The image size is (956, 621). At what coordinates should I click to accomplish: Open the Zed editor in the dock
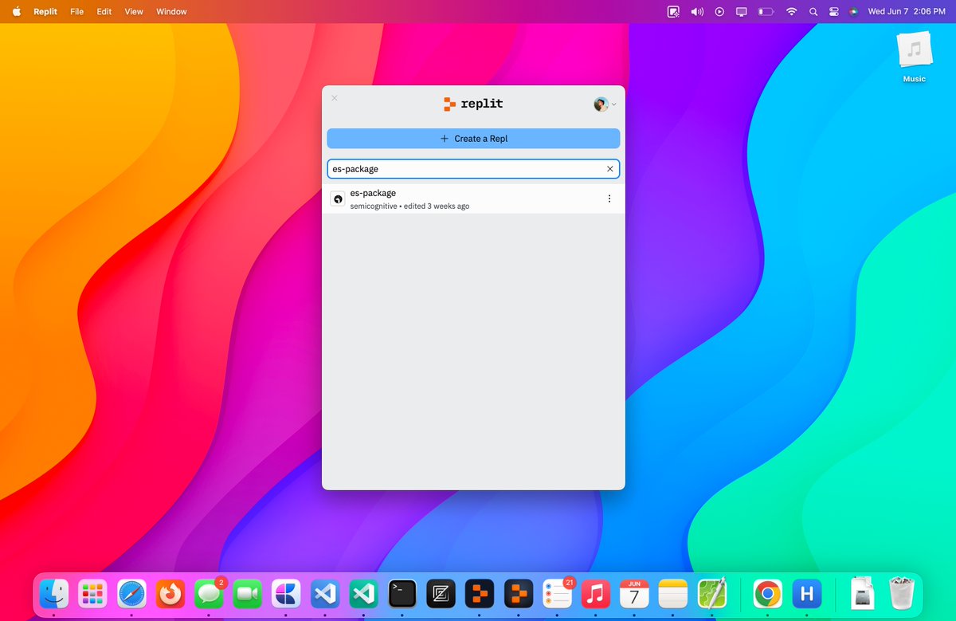[441, 594]
